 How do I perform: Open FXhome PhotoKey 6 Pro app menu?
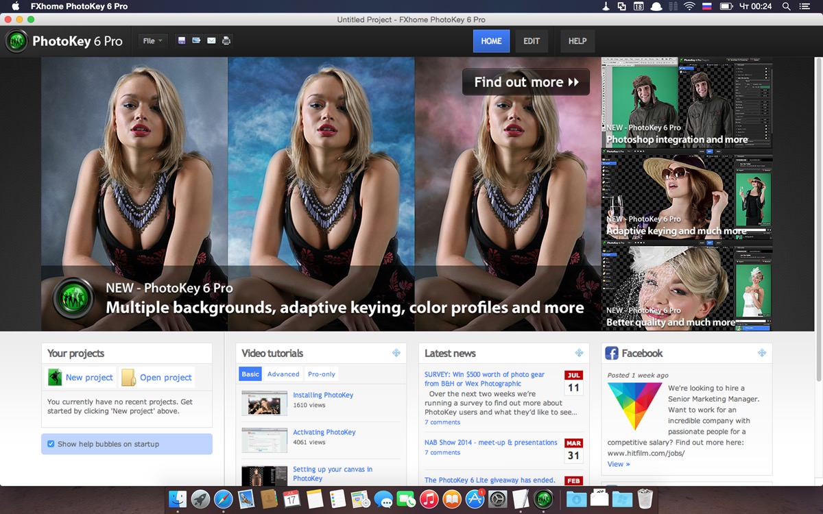click(x=80, y=6)
